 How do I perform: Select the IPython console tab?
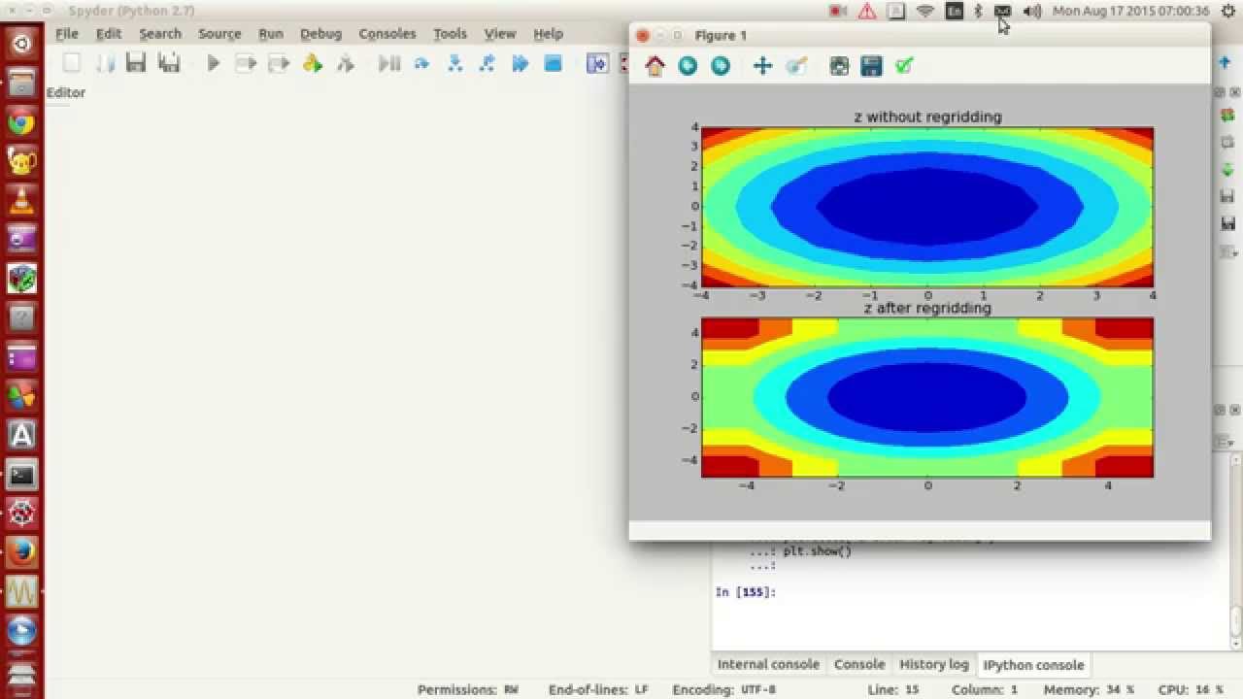point(1033,664)
